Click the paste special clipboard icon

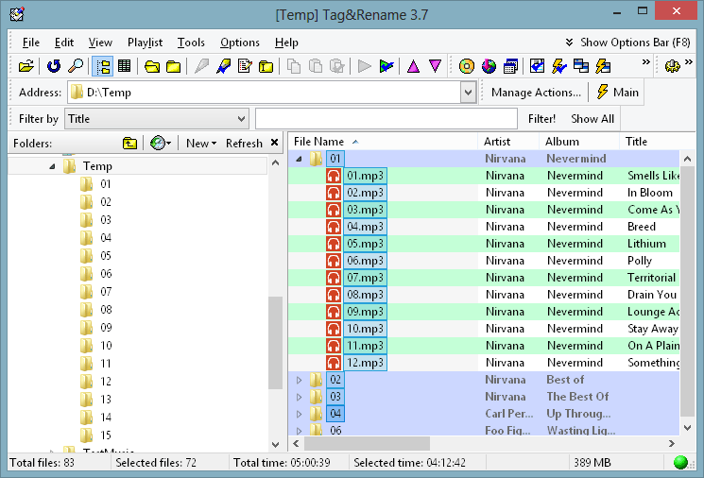[x=337, y=66]
